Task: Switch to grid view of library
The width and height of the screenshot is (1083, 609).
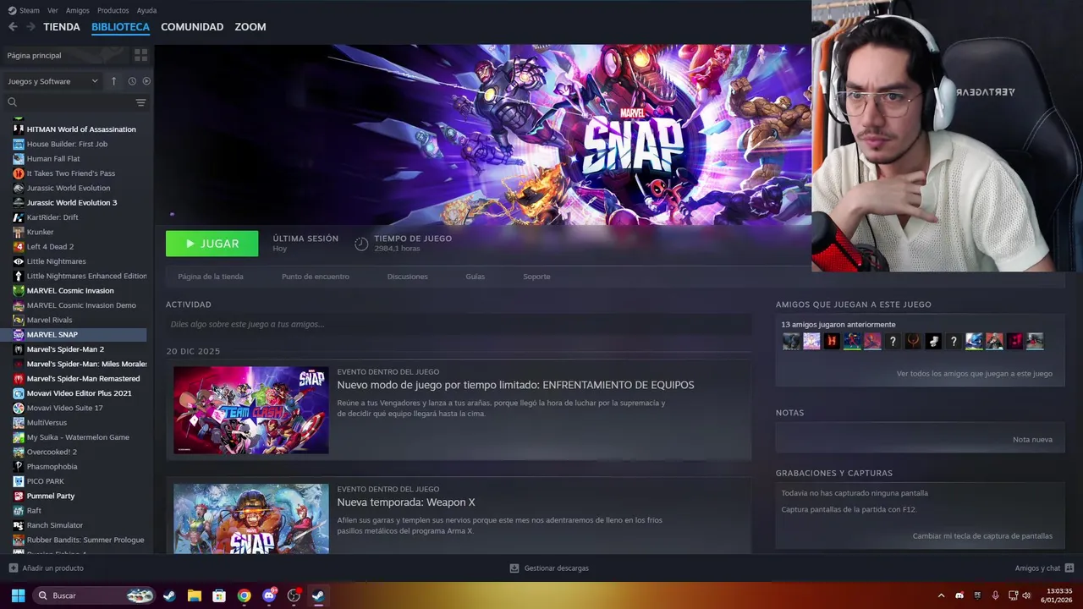Action: point(140,55)
